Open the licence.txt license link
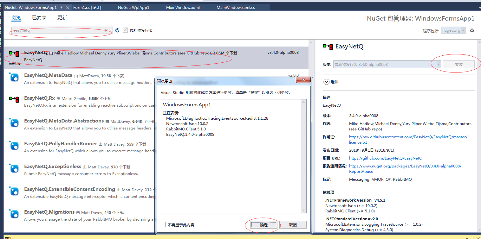Viewport: 481px width, 239px height. pos(408,140)
